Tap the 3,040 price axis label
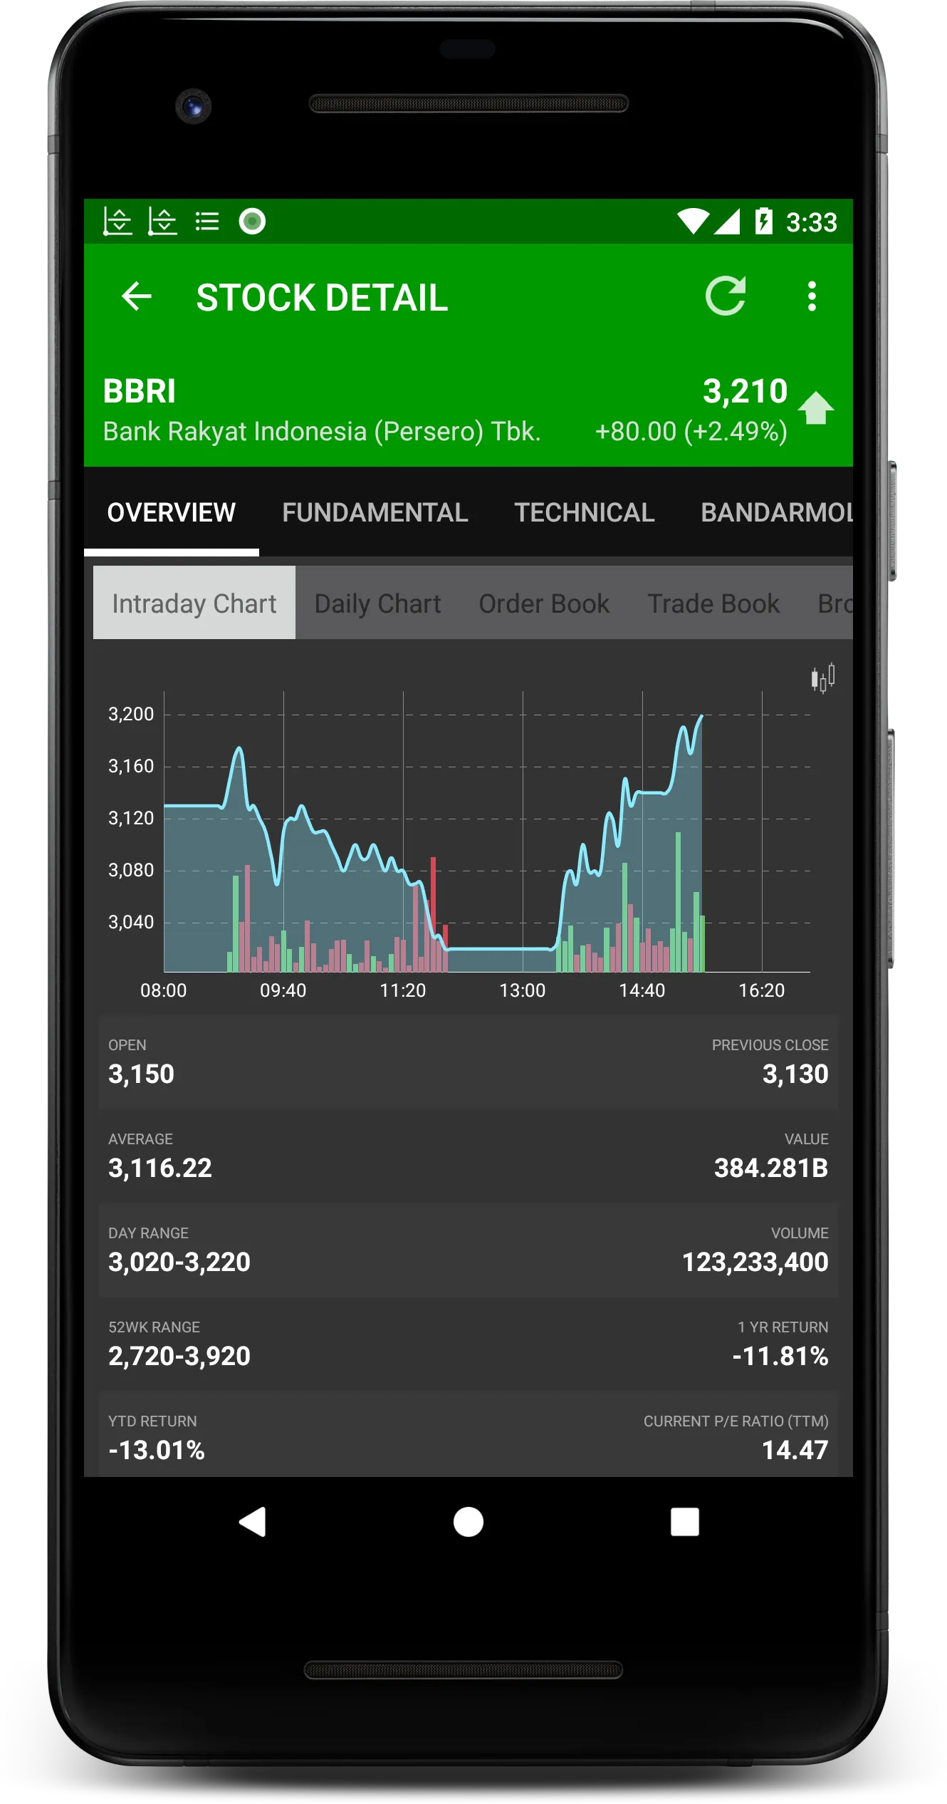 click(x=131, y=922)
